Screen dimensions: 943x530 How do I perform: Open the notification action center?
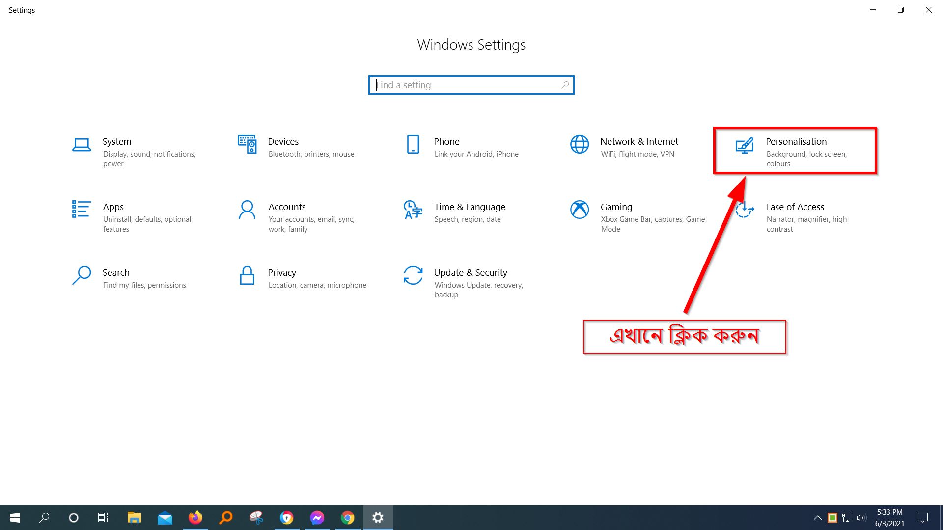click(x=923, y=518)
